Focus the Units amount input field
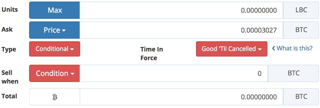 181,10
